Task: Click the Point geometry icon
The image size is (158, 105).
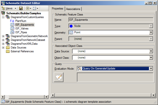Action: (x=71, y=32)
